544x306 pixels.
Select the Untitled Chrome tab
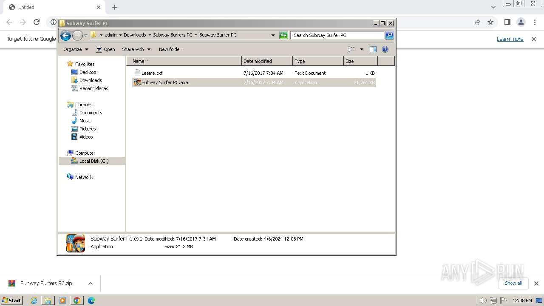[54, 7]
